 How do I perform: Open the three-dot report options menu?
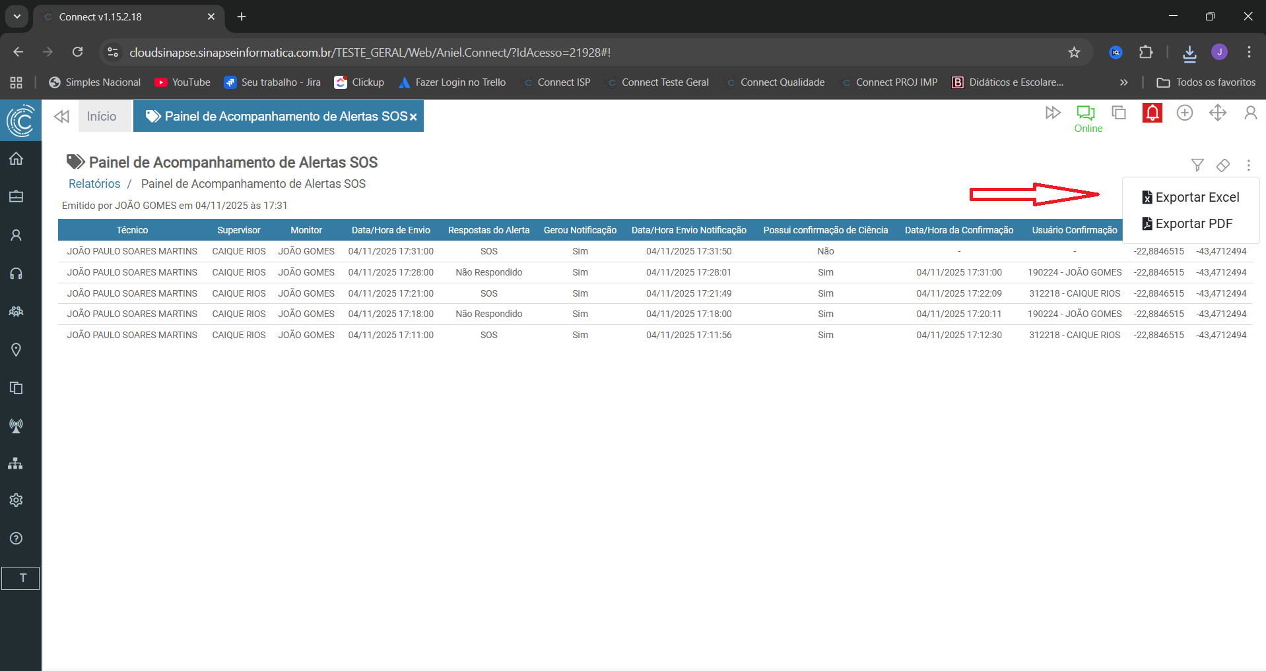pyautogui.click(x=1248, y=165)
